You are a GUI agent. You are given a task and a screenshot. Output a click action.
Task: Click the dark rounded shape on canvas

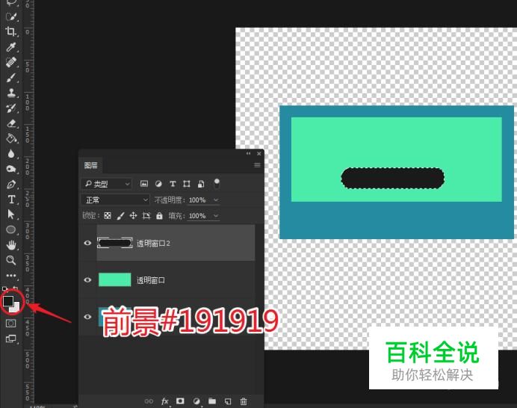(392, 178)
